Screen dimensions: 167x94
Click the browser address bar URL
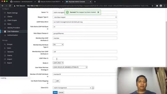pyautogui.click(x=88, y=6)
